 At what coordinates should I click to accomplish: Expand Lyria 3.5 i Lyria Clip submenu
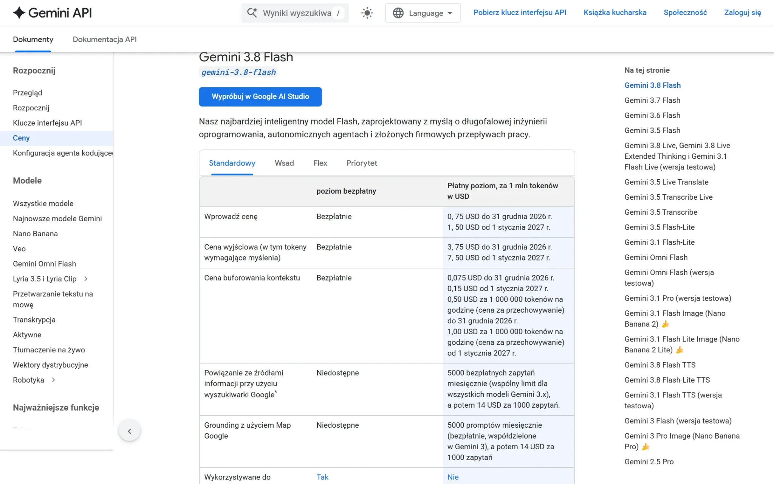86,279
